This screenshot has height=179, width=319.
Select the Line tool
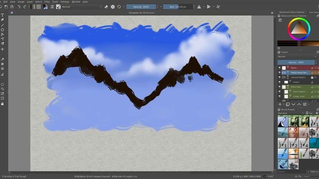(x=2, y=25)
